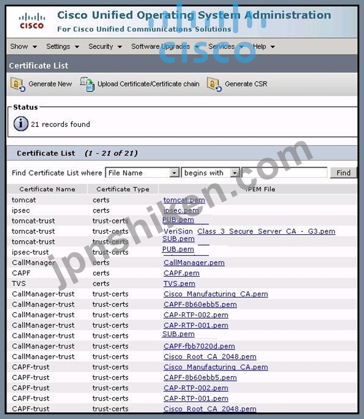Open the TVS.pem link
Image resolution: width=364 pixels, height=419 pixels.
tap(179, 284)
